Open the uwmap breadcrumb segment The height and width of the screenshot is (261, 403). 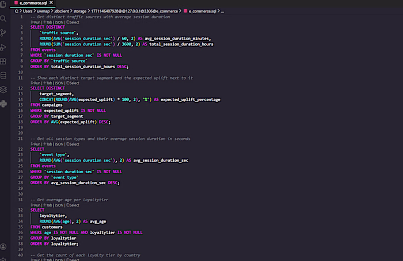[43, 11]
